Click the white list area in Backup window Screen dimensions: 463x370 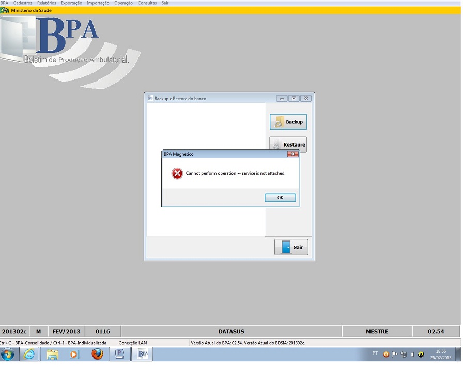[x=206, y=170]
